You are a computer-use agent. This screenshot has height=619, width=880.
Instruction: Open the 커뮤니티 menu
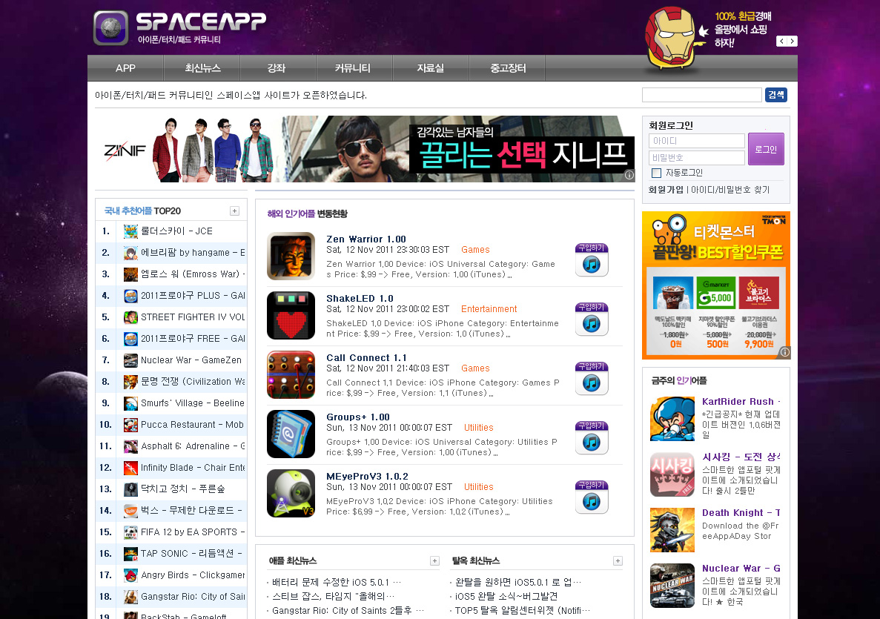point(352,68)
